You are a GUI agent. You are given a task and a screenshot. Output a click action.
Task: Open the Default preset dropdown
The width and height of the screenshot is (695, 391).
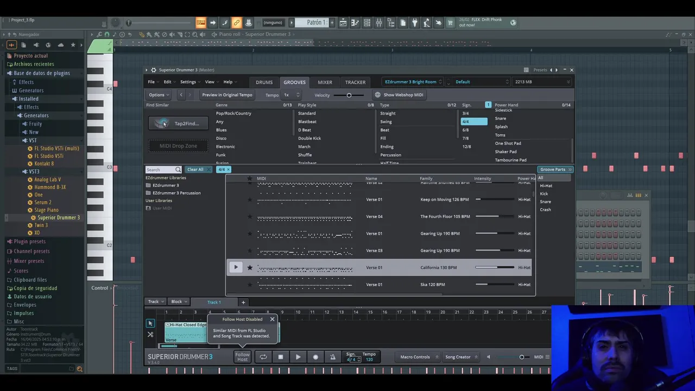tap(481, 82)
